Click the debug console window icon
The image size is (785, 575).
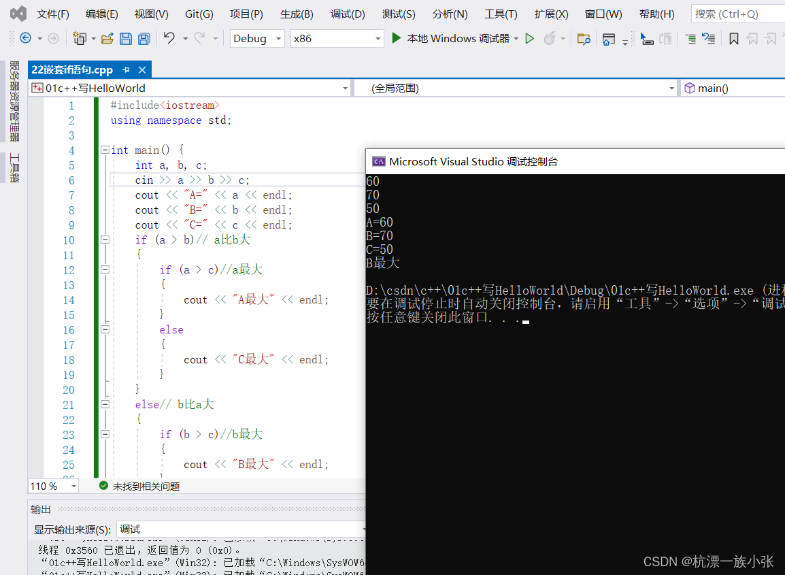(378, 161)
